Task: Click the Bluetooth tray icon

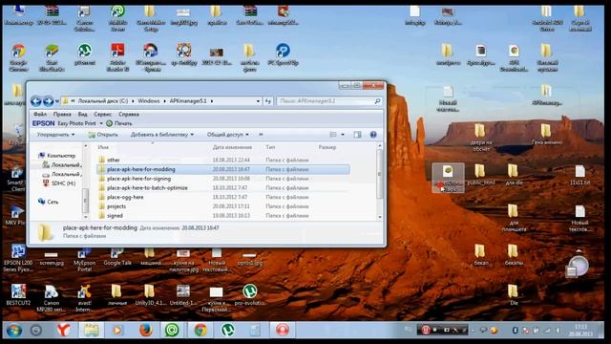Action: click(x=515, y=331)
